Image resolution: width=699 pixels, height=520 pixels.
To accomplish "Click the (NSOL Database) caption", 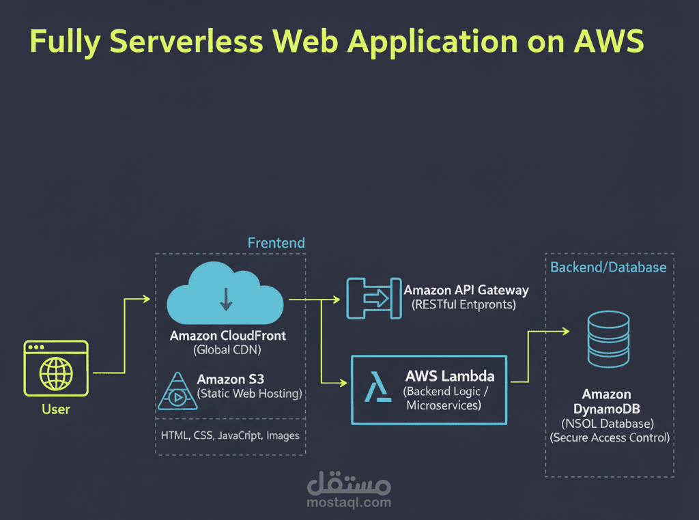I will (x=608, y=423).
